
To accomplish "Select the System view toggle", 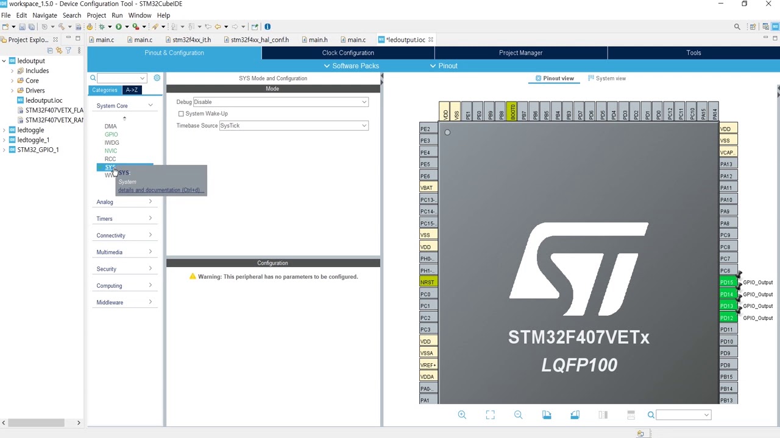I will 607,78.
